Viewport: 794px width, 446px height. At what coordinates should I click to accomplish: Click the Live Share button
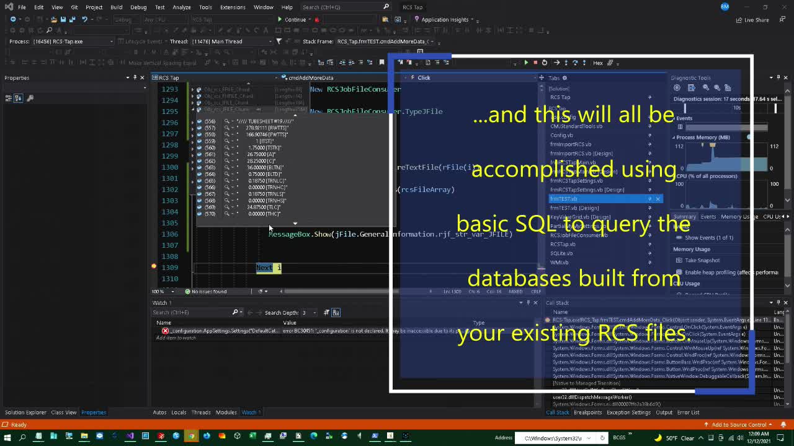(x=752, y=20)
